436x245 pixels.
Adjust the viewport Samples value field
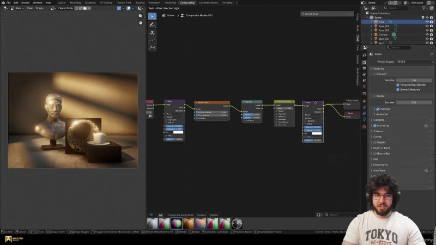point(414,80)
